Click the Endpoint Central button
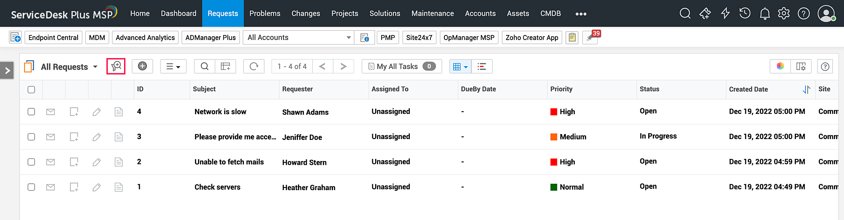 click(53, 38)
